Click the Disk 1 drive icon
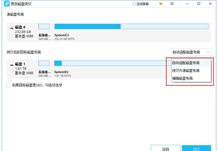This screenshot has width=218, height=151. (12, 64)
